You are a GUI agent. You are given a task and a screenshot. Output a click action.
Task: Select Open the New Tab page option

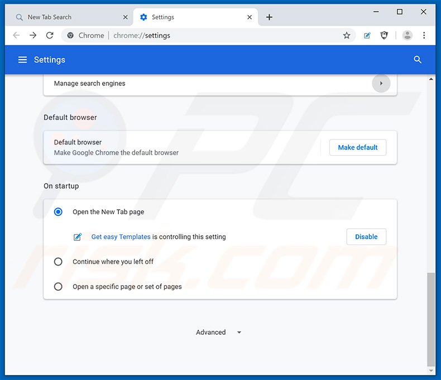58,211
